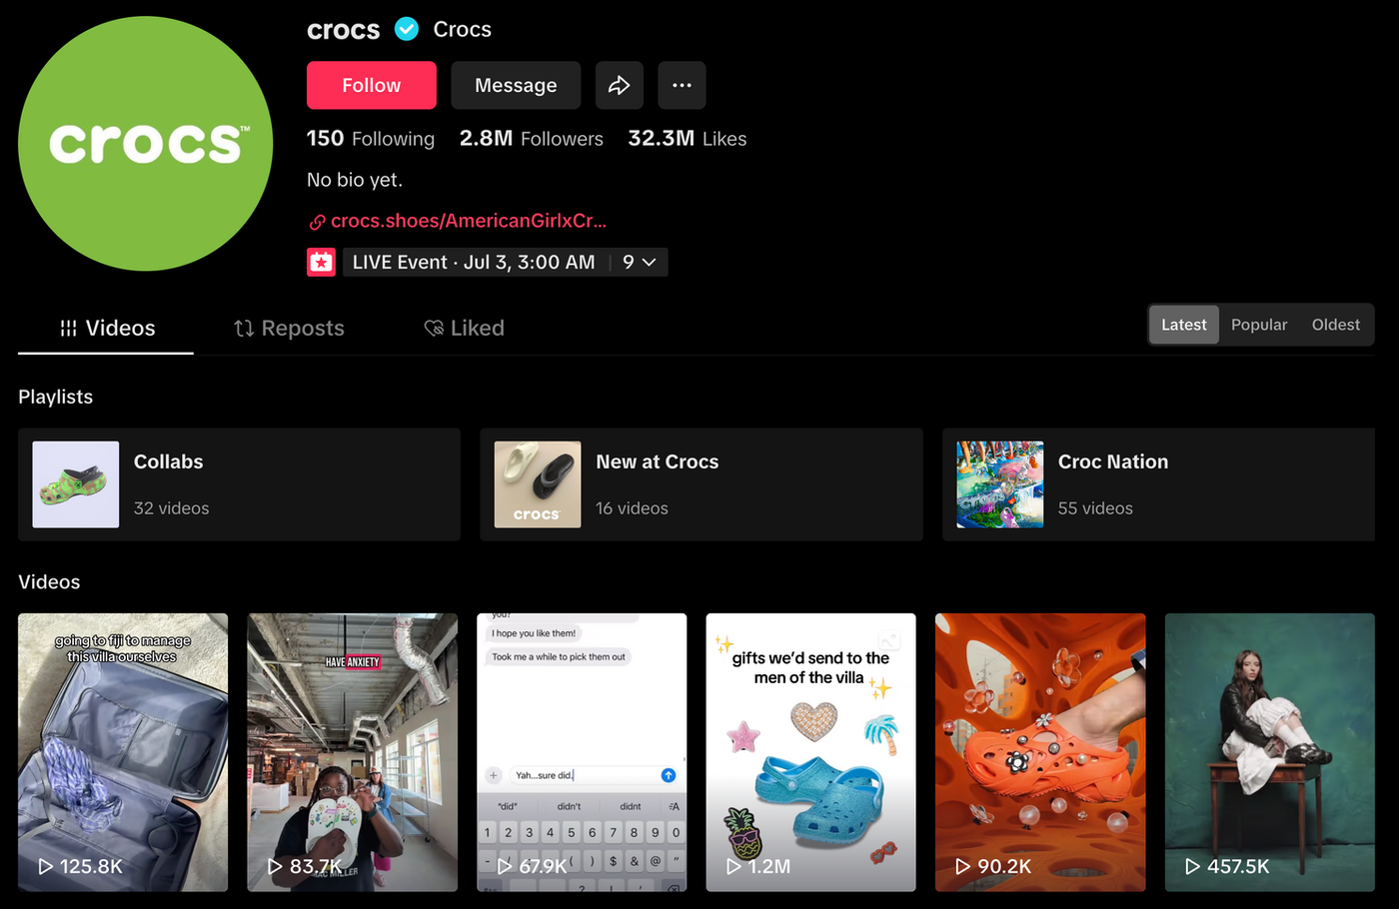1399x909 pixels.
Task: Play the Fiji suitcase video with 125.8K views
Action: point(123,752)
